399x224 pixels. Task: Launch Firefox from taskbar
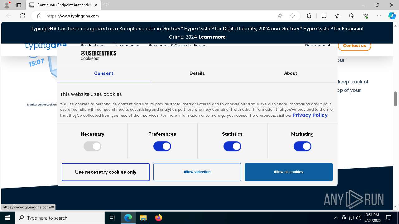point(158,218)
